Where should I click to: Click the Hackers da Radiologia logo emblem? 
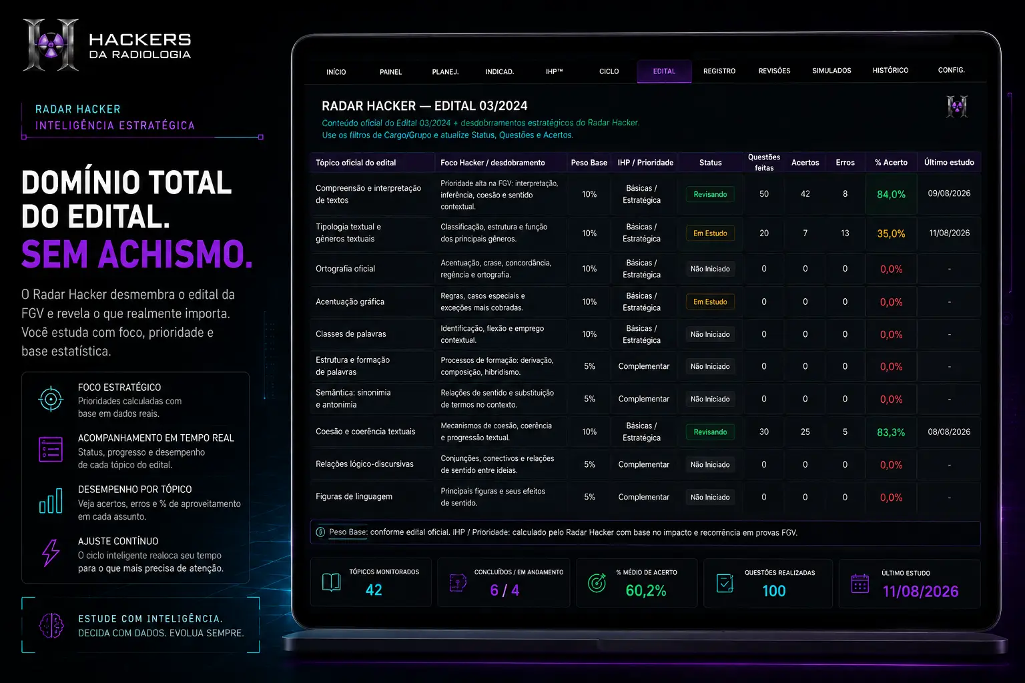coord(51,45)
